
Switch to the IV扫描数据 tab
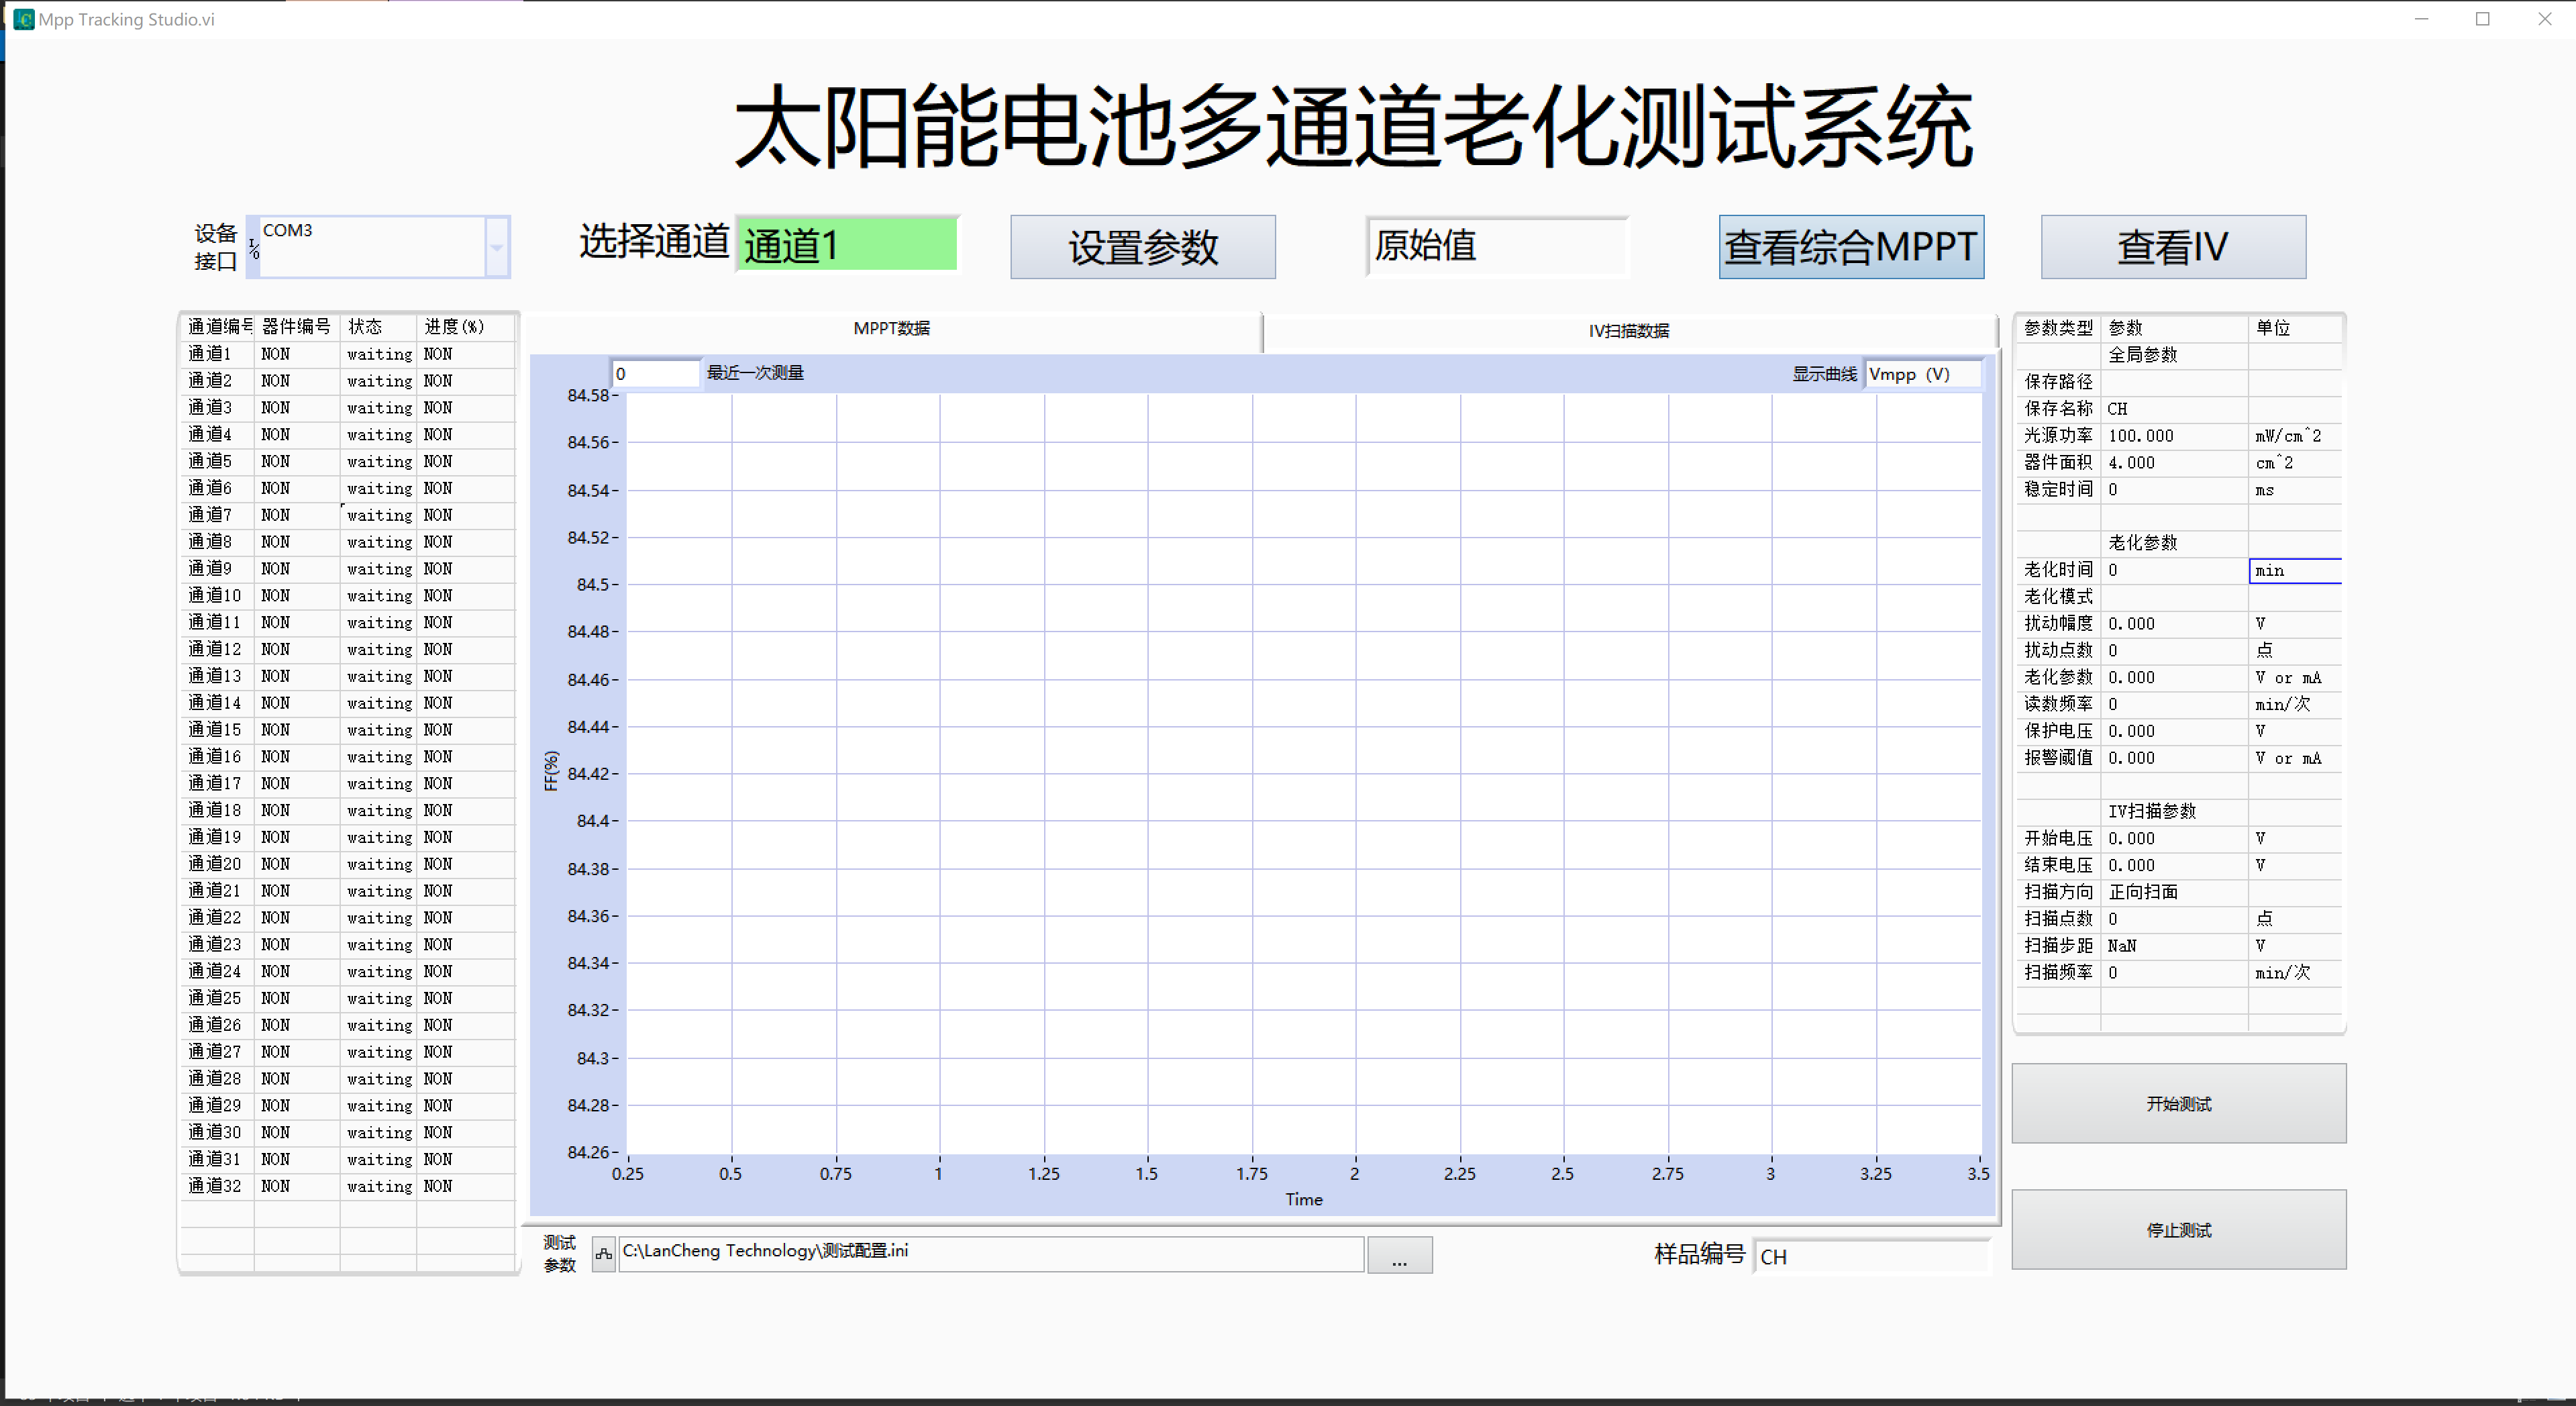click(1628, 331)
